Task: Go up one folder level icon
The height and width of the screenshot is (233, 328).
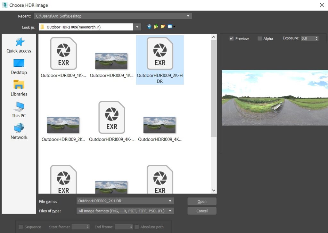Action: (156, 27)
